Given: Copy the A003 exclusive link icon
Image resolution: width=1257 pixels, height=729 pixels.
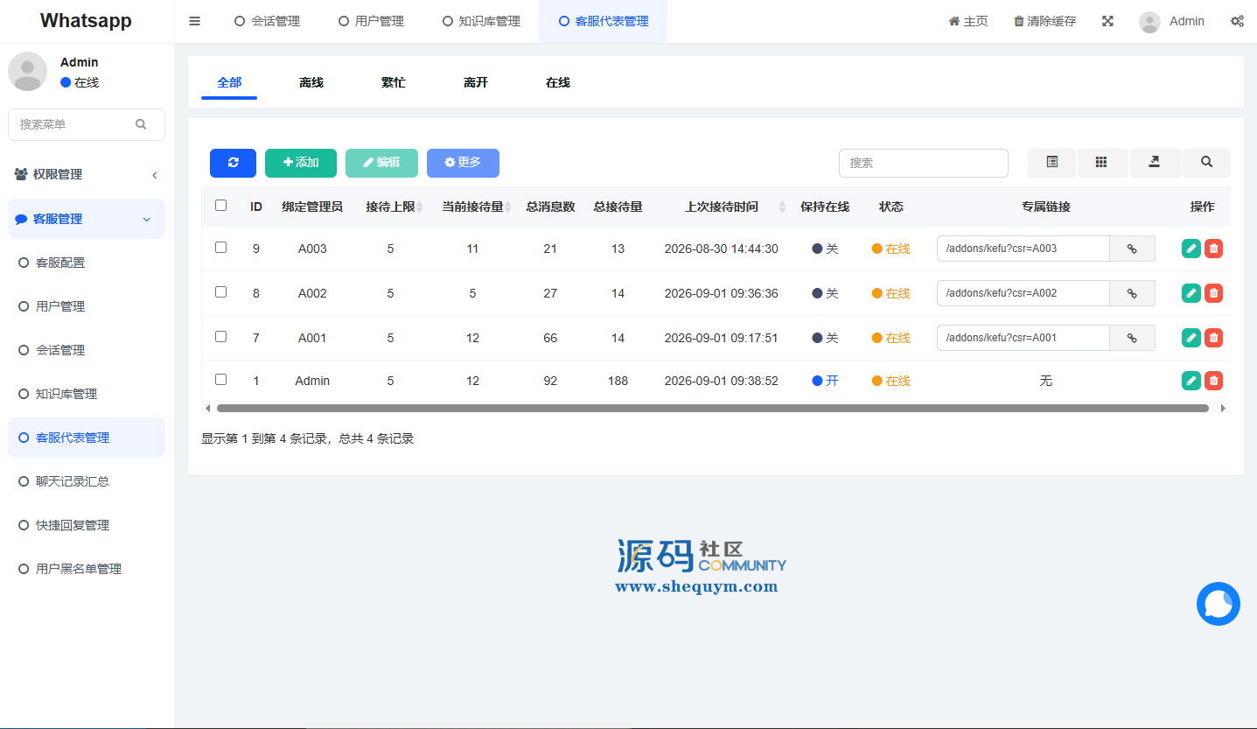Looking at the screenshot, I should pos(1132,249).
